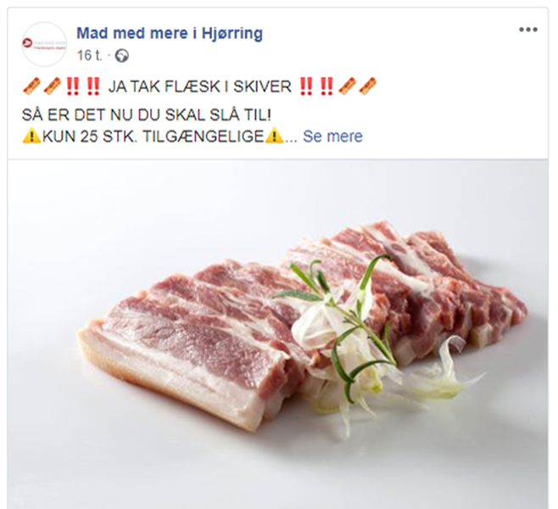The image size is (558, 509).
Task: Click the KUN 25 STK. TILGÆNGELIGE text
Action: (153, 137)
